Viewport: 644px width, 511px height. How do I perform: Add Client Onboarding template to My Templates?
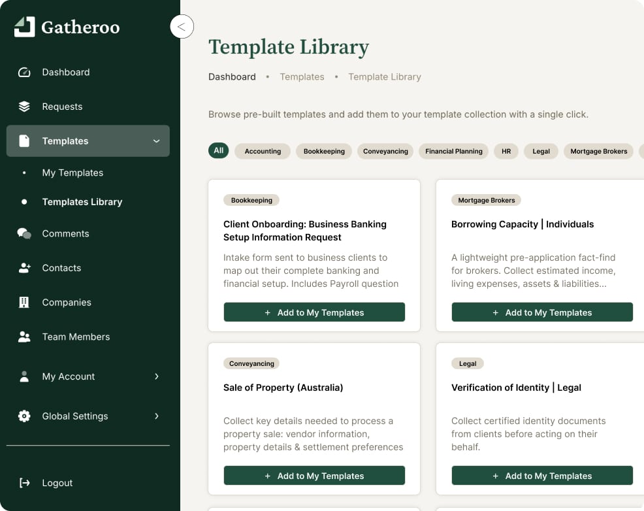(314, 312)
